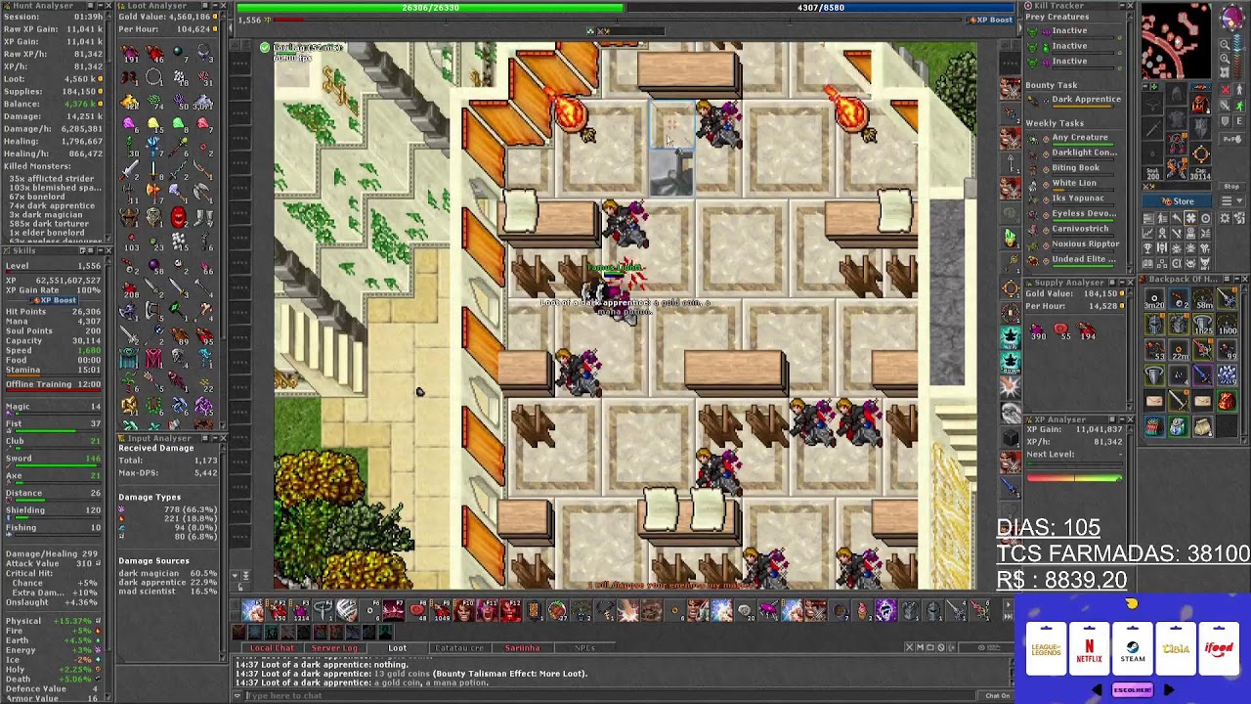Close the current chat channel tab
Image resolution: width=1251 pixels, height=704 pixels.
pyautogui.click(x=909, y=647)
